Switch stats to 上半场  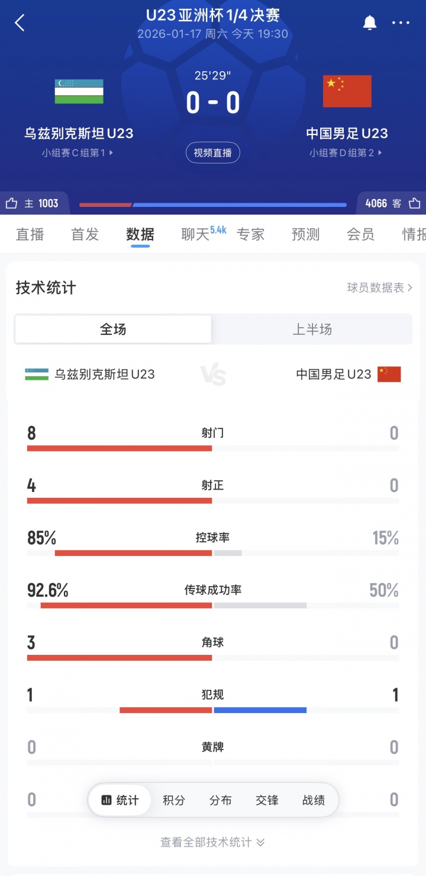click(312, 330)
